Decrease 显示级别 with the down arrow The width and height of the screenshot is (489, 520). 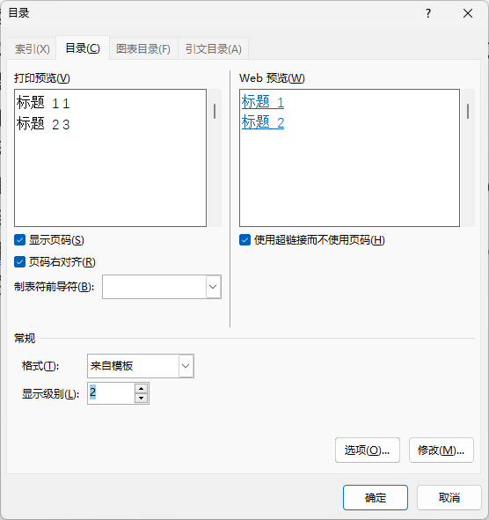tap(142, 398)
